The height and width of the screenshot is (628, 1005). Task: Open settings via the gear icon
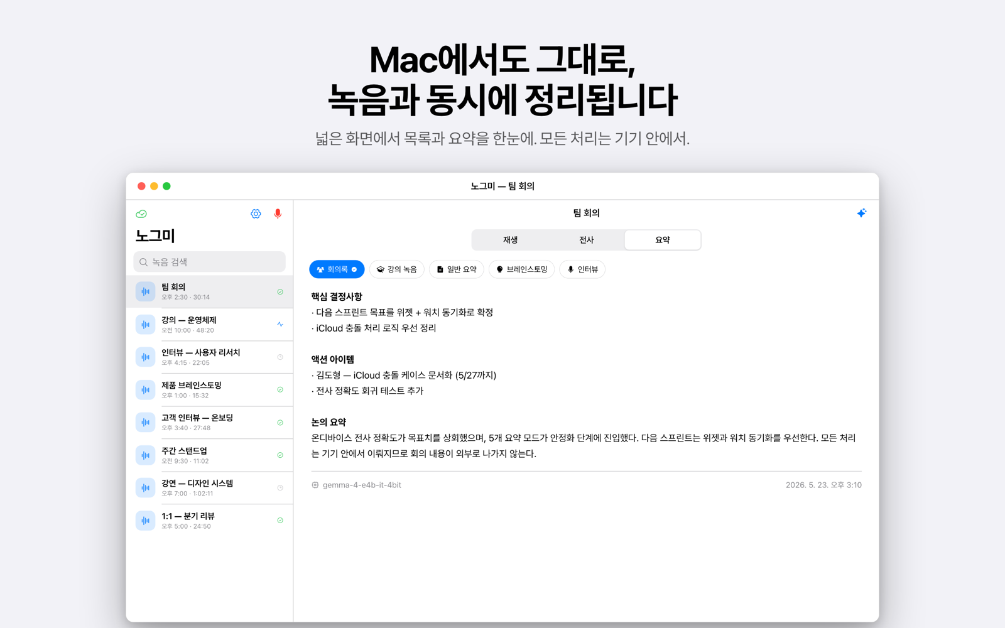point(256,214)
